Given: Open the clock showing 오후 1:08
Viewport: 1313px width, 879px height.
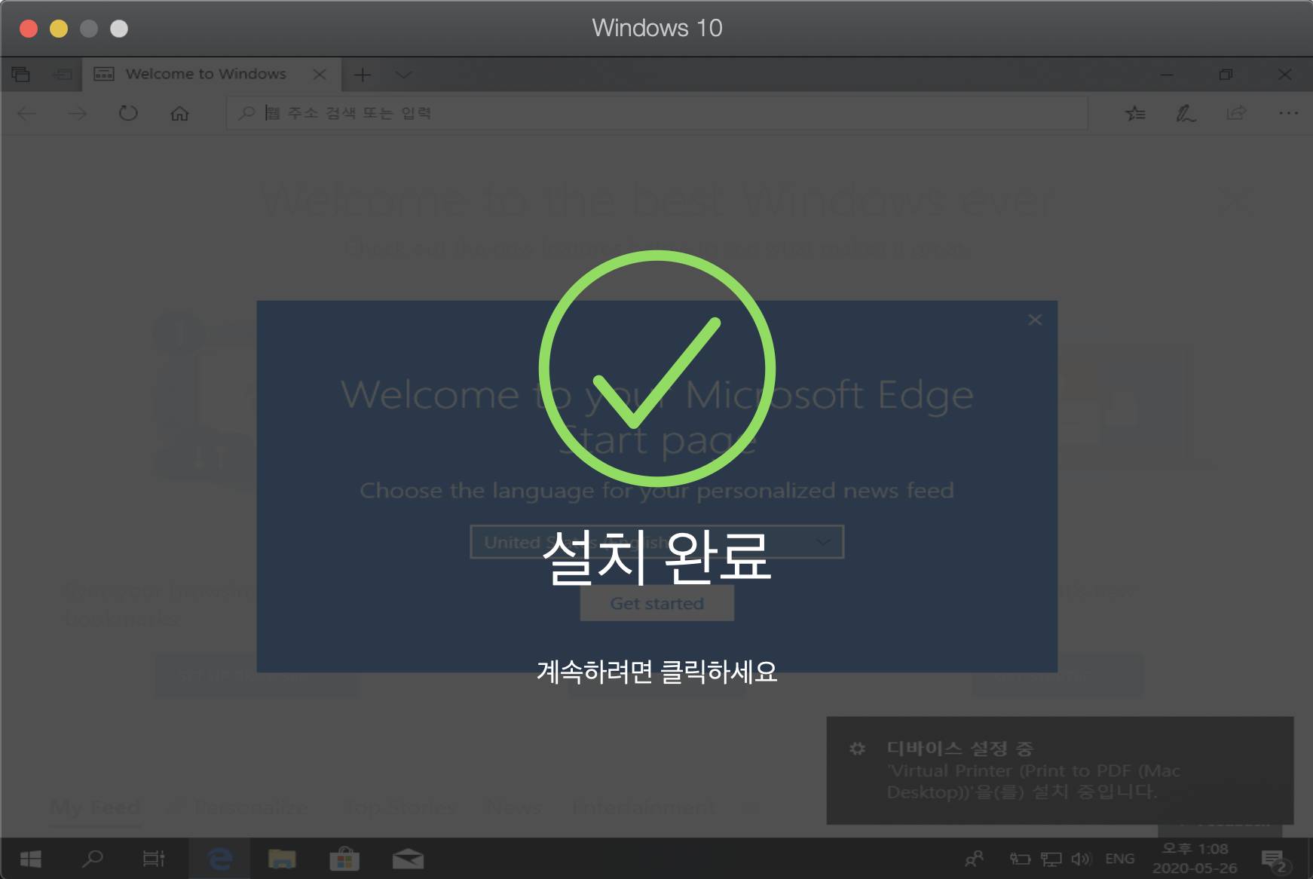Looking at the screenshot, I should pos(1195,859).
